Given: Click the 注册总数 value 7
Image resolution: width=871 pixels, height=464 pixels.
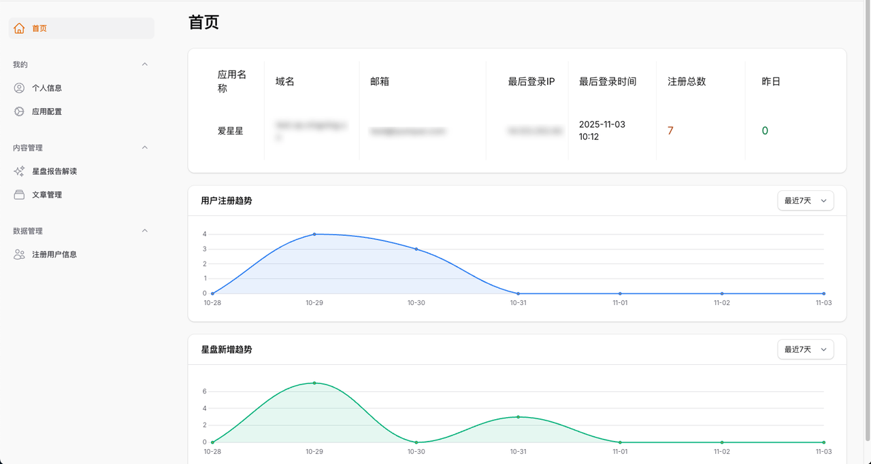Looking at the screenshot, I should coord(670,130).
